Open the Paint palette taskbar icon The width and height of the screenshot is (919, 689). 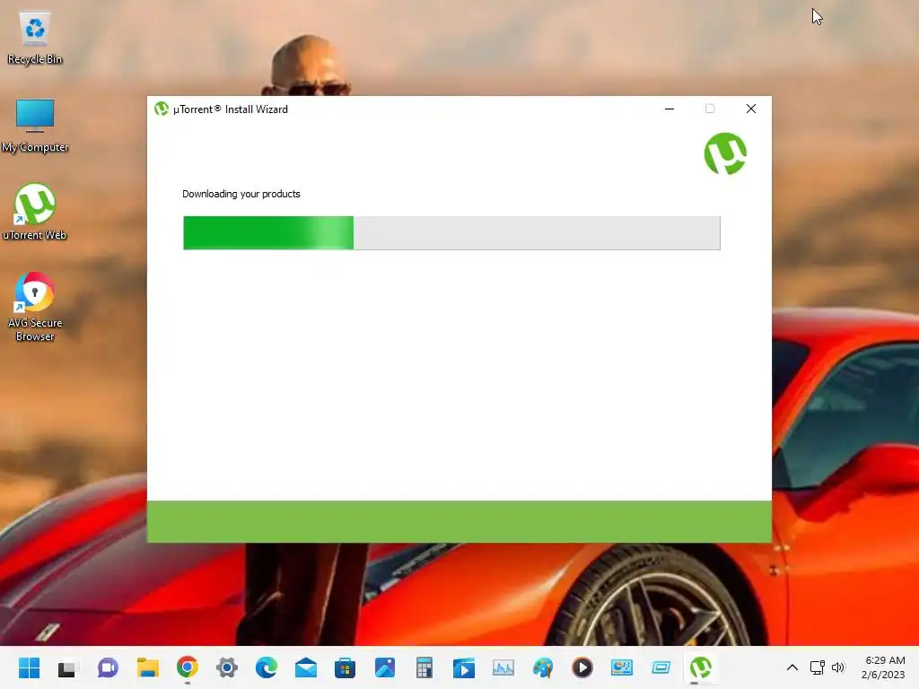pyautogui.click(x=543, y=667)
